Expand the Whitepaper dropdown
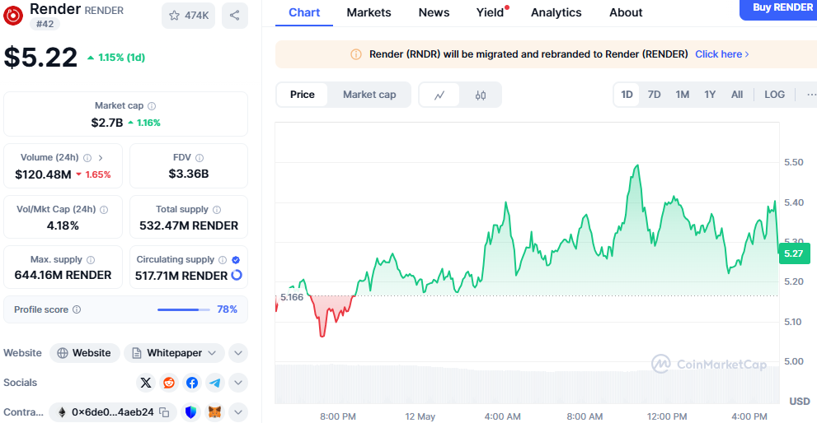817x423 pixels. [x=174, y=353]
